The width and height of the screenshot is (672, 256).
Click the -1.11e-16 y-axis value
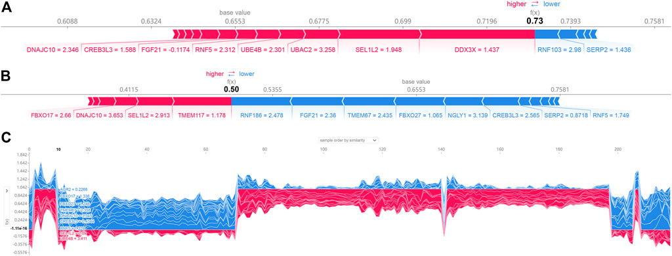pyautogui.click(x=19, y=229)
